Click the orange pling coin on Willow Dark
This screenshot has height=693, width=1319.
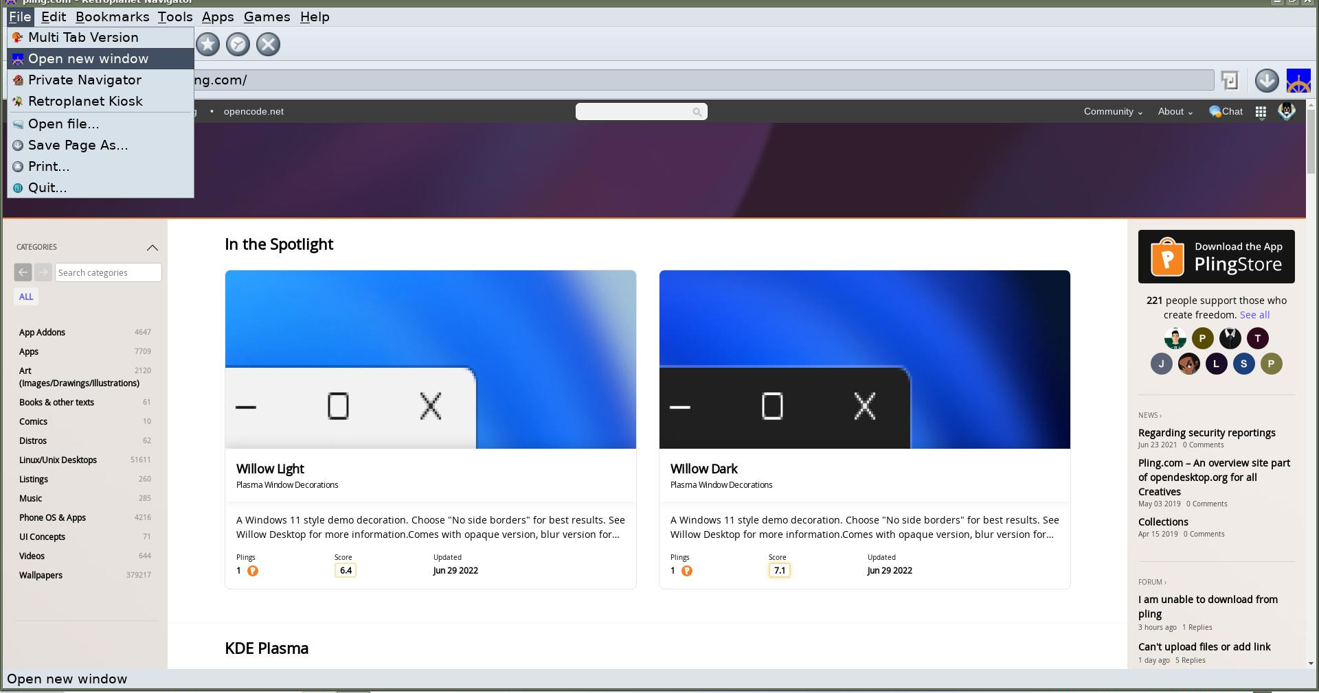[687, 571]
